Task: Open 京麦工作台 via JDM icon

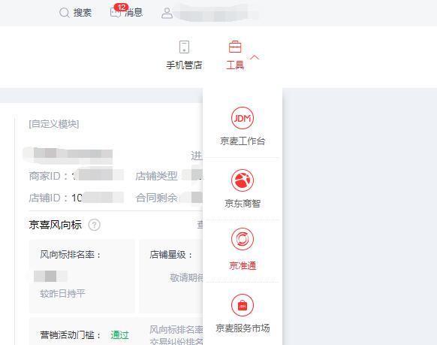Action: pyautogui.click(x=243, y=118)
